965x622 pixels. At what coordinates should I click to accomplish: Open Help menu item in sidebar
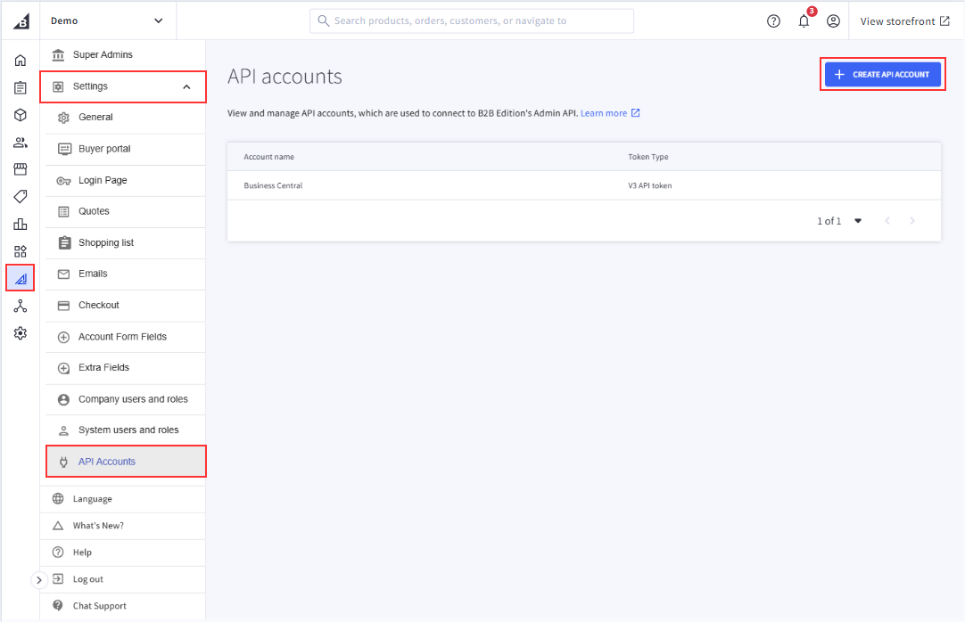[123, 552]
